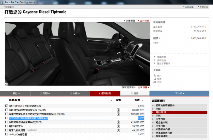Click the 2,780,000 NTD base price value
The image size is (213, 140).
(198, 27)
